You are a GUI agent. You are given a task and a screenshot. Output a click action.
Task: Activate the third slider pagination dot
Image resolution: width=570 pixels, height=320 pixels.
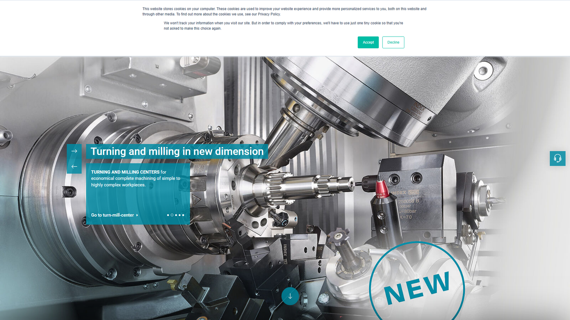coord(176,215)
